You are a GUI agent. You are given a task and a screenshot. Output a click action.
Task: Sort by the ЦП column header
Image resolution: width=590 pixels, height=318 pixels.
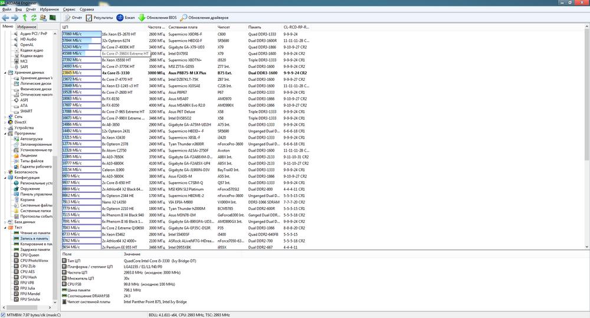[x=104, y=27]
